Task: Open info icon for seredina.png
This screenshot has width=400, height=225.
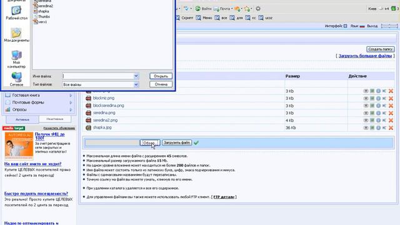Action: (x=378, y=113)
